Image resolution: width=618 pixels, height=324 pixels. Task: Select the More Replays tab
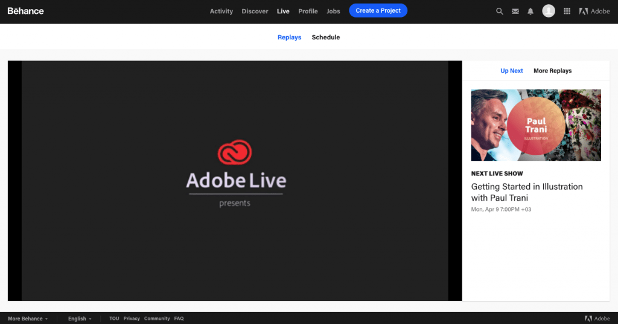click(x=552, y=71)
